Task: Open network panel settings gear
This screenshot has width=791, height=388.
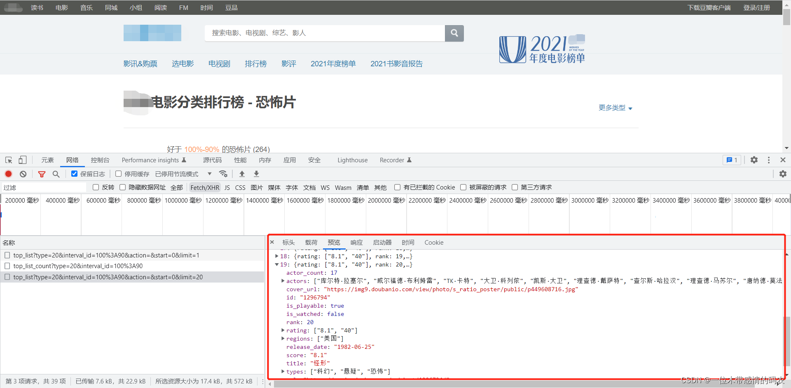Action: coord(783,174)
